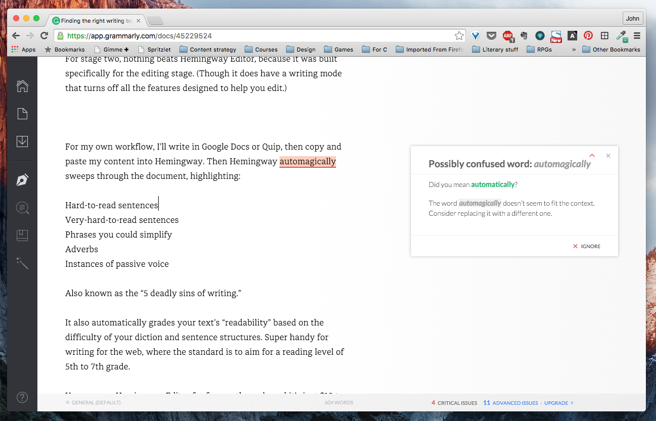Go back with the browser back arrow

click(x=16, y=36)
